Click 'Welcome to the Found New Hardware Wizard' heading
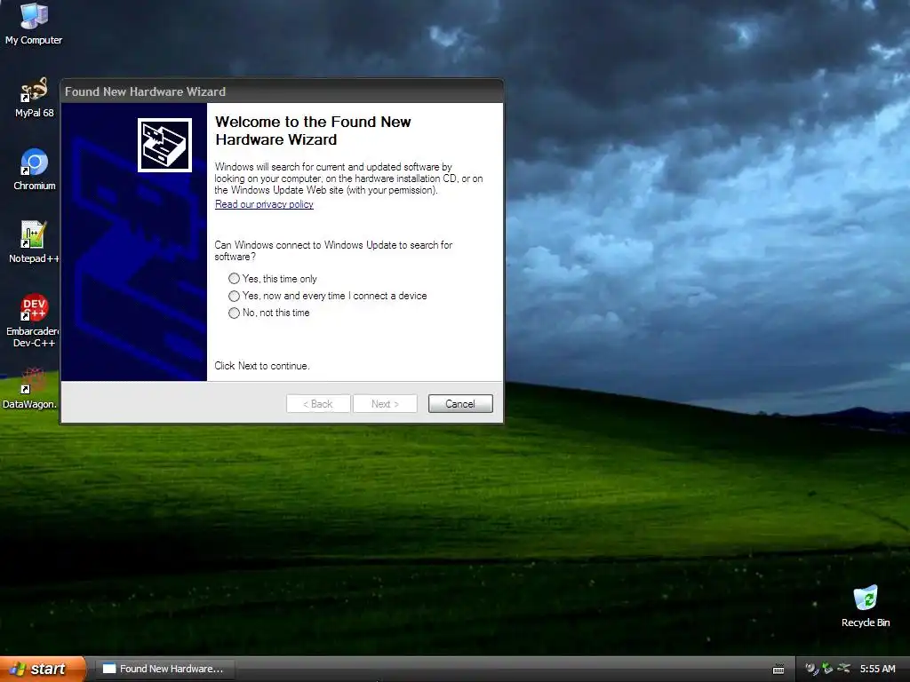The height and width of the screenshot is (682, 910). [x=313, y=131]
